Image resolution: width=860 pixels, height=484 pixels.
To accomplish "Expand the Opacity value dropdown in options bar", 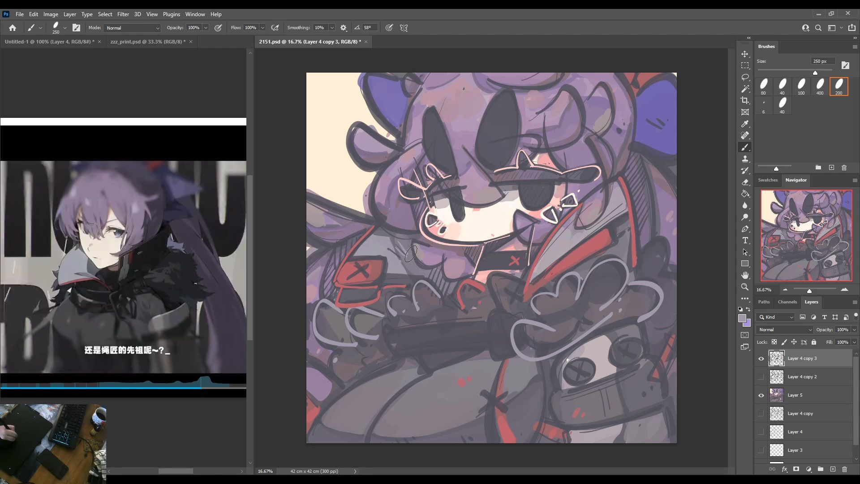I will click(x=206, y=28).
